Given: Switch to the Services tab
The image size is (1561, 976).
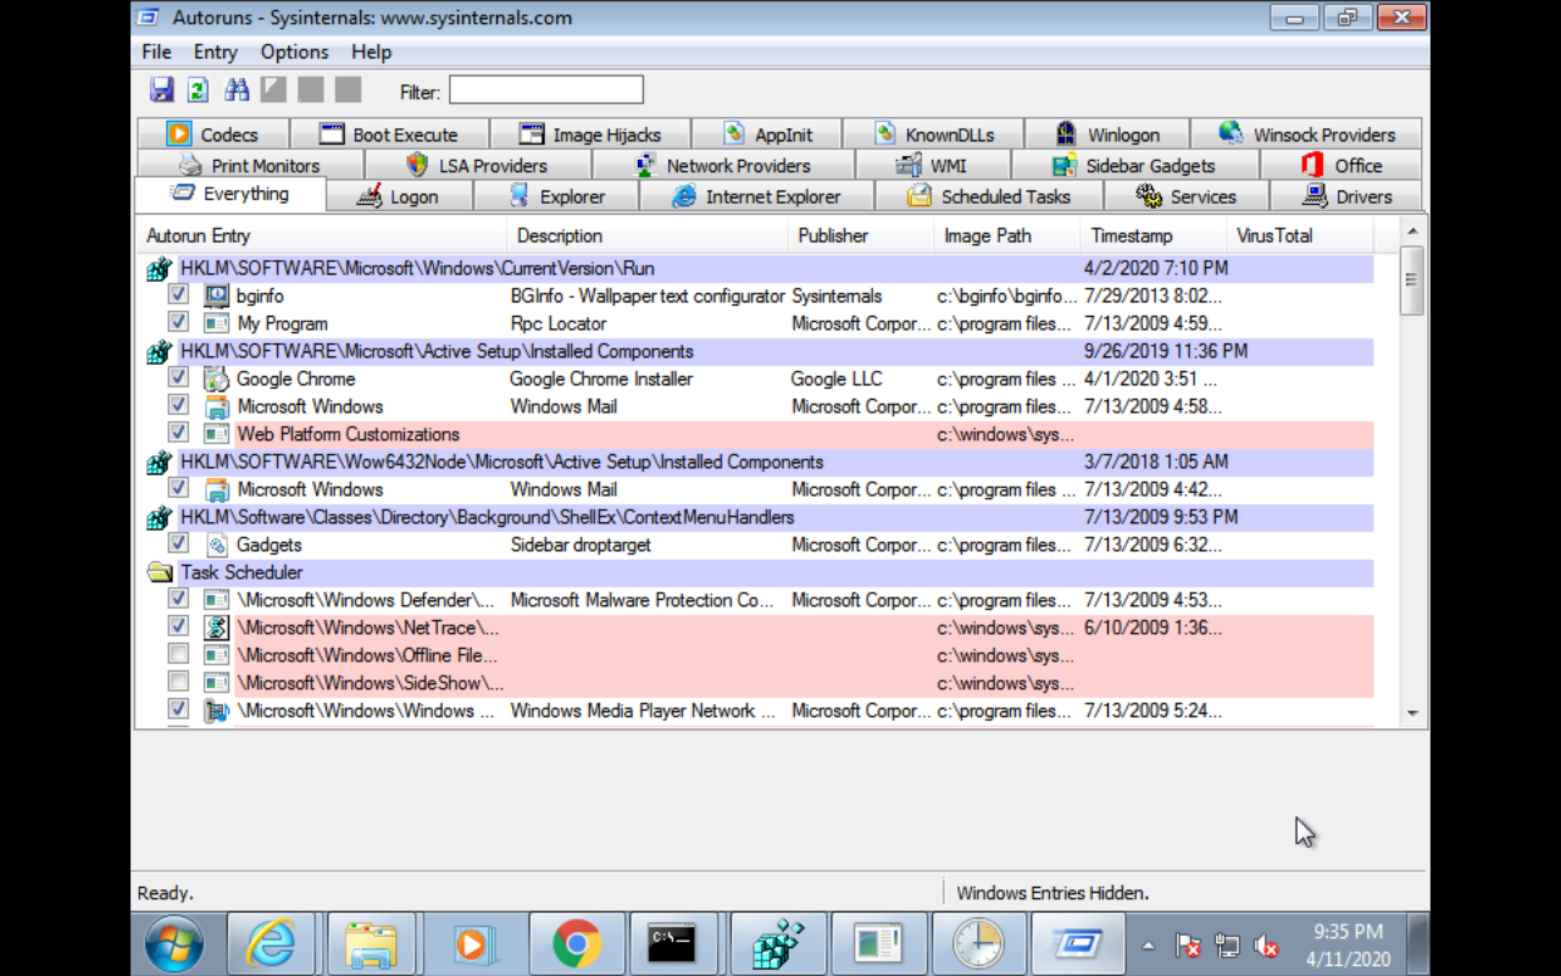Looking at the screenshot, I should 1187,196.
